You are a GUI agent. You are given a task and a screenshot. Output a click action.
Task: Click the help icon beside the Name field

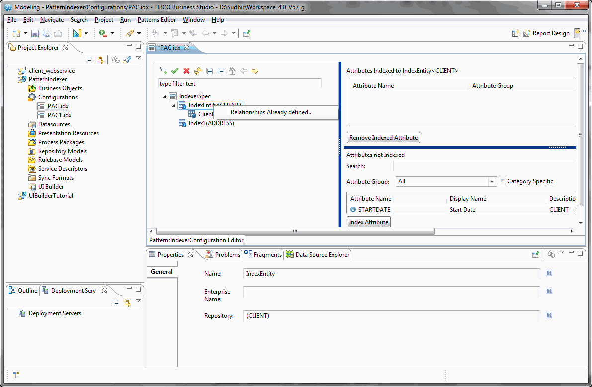pos(549,273)
